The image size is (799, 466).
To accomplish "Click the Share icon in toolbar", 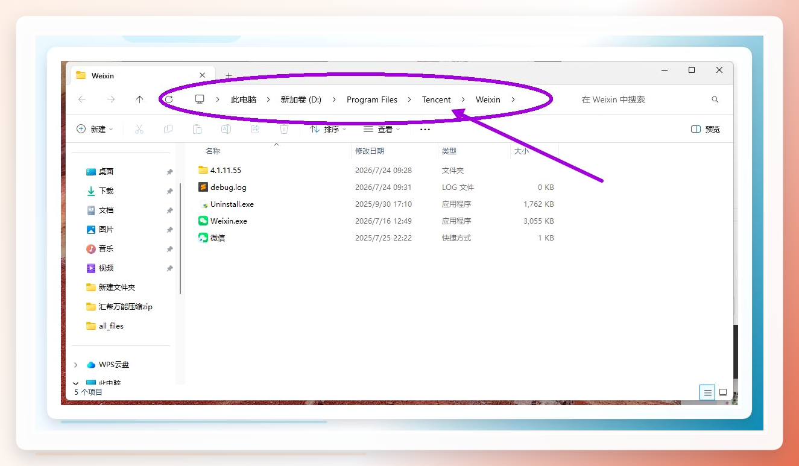I will point(255,129).
